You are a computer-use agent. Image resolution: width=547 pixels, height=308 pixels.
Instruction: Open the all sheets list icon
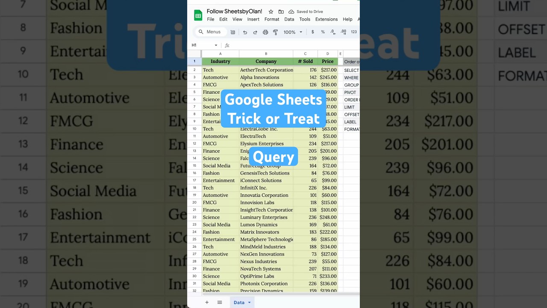pyautogui.click(x=220, y=302)
